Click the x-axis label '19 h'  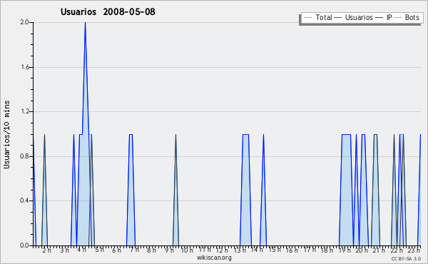[x=345, y=250]
